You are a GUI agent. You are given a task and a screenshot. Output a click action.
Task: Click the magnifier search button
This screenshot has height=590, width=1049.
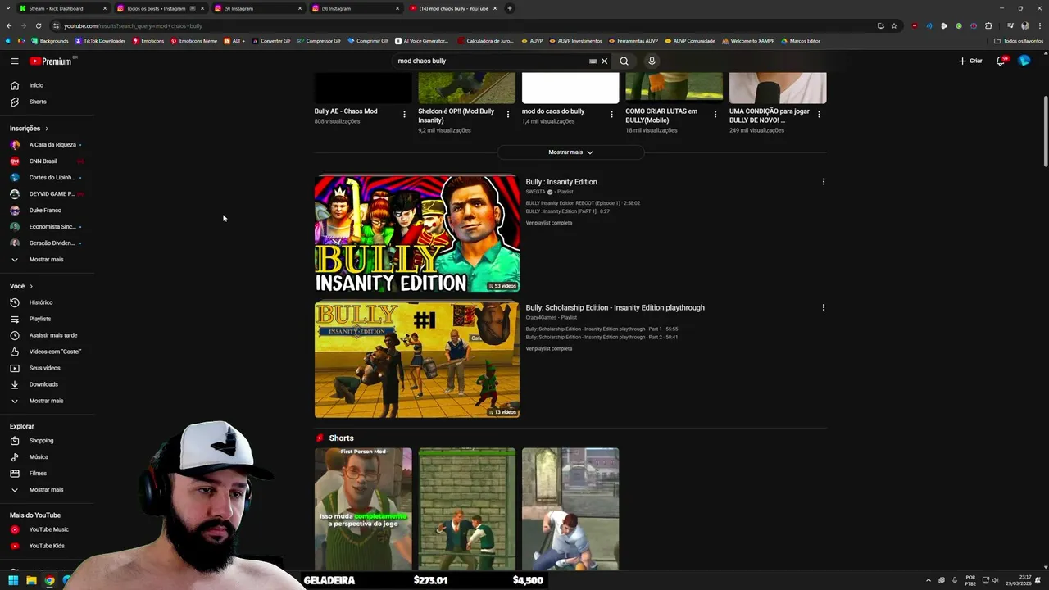pos(624,61)
